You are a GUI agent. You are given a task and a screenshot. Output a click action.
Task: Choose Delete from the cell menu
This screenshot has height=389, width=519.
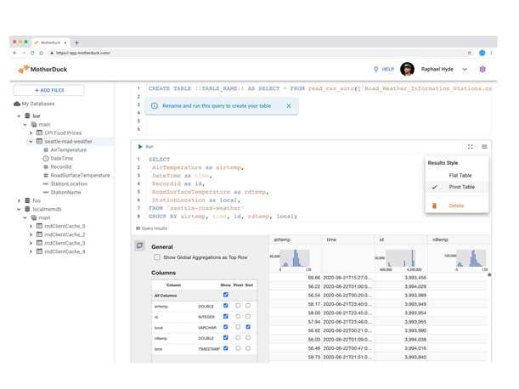[456, 206]
